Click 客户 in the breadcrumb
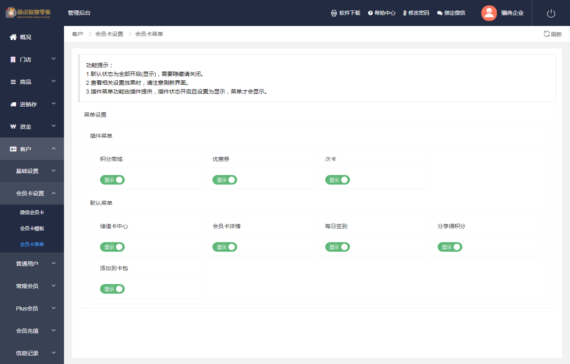This screenshot has height=364, width=570. pyautogui.click(x=78, y=34)
